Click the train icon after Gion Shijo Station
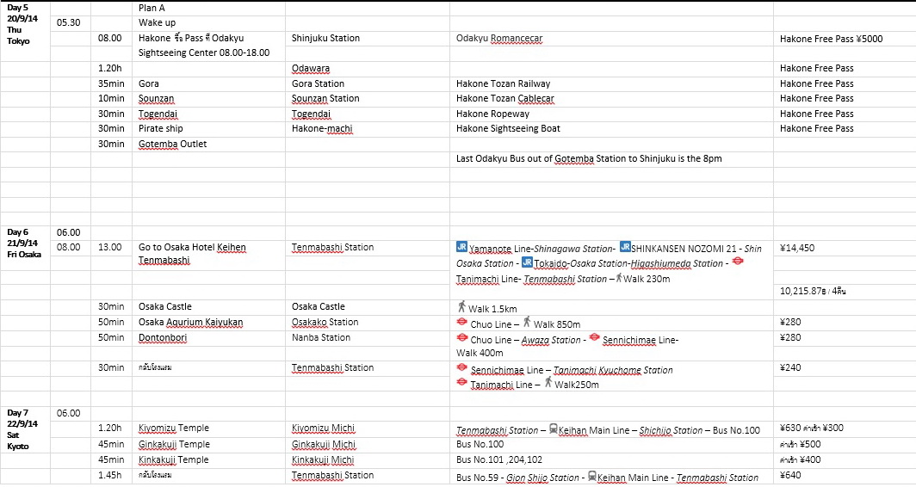The image size is (916, 487). (591, 475)
